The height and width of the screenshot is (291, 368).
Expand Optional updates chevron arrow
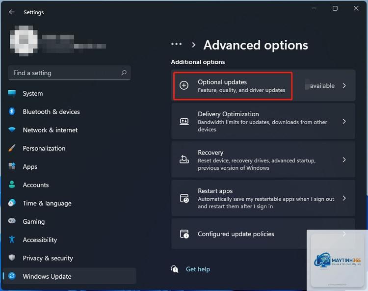(344, 86)
